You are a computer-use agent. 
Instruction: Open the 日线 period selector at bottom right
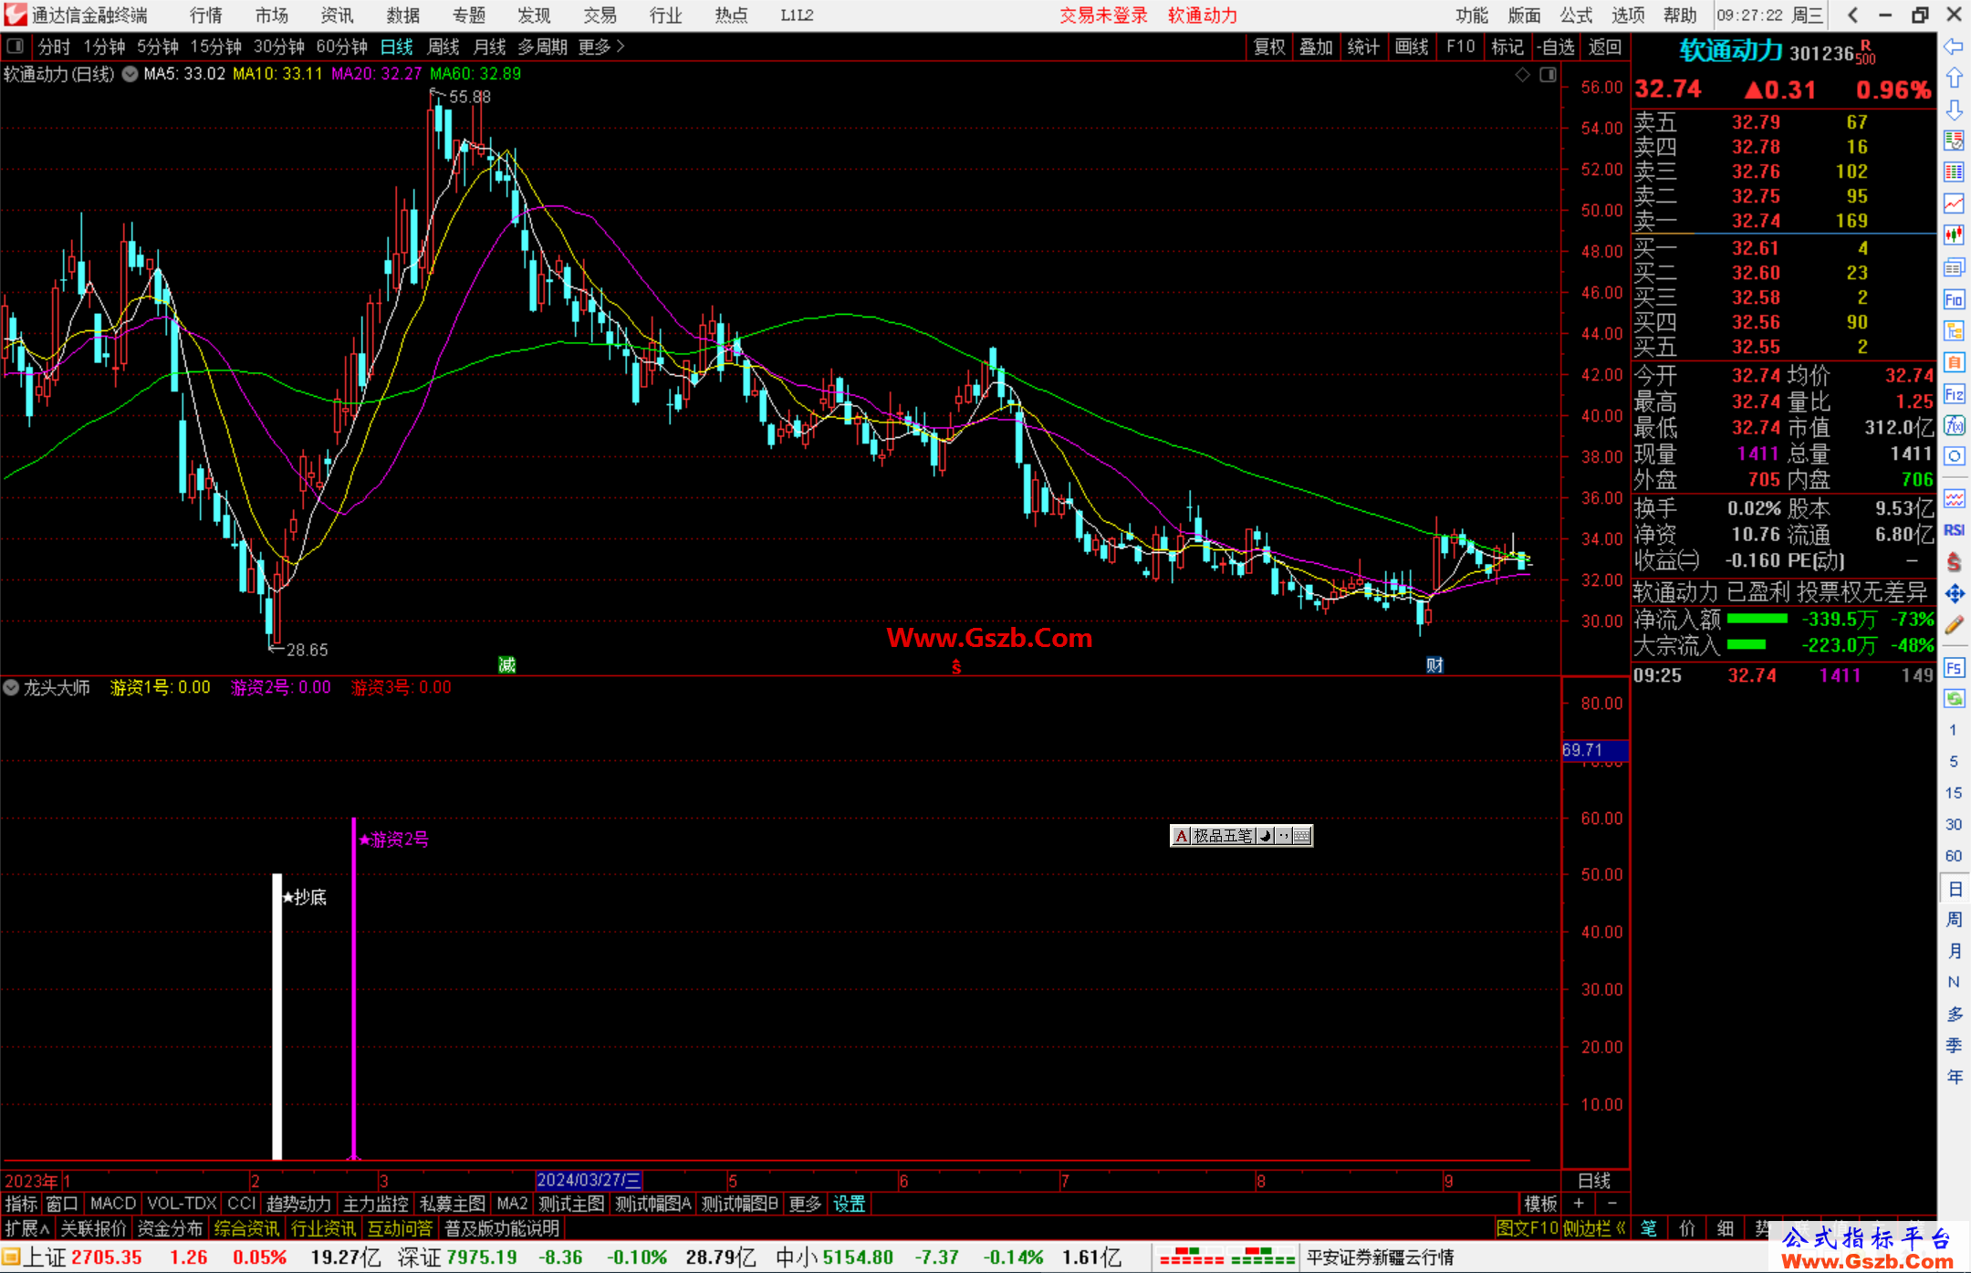[x=1594, y=1181]
